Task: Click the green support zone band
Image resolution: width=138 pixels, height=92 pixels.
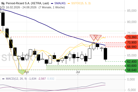Action: click(85, 68)
